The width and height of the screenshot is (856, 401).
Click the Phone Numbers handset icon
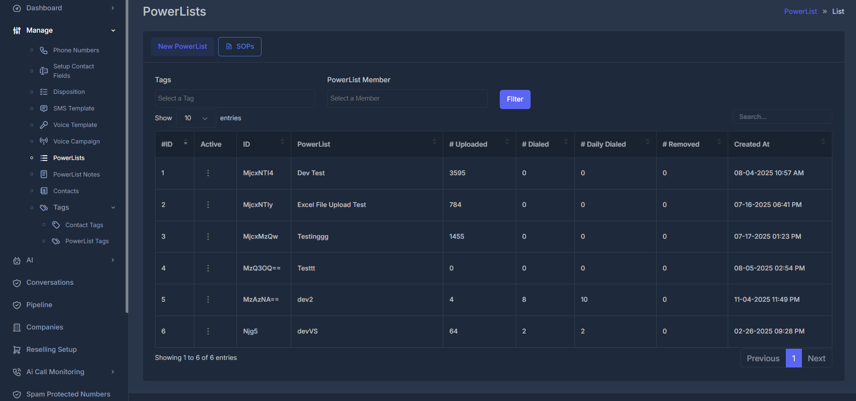tap(44, 50)
